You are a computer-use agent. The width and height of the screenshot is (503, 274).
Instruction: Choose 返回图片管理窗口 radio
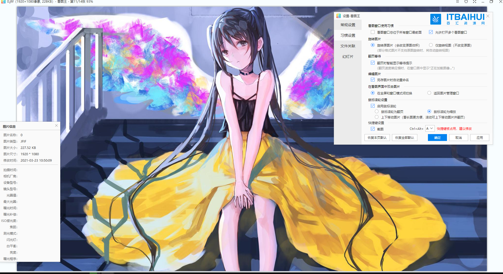coord(429,93)
